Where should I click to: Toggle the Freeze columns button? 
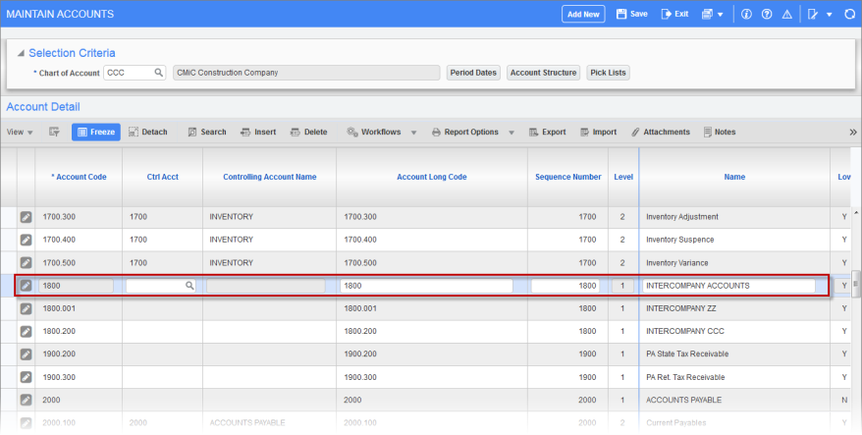click(x=96, y=132)
